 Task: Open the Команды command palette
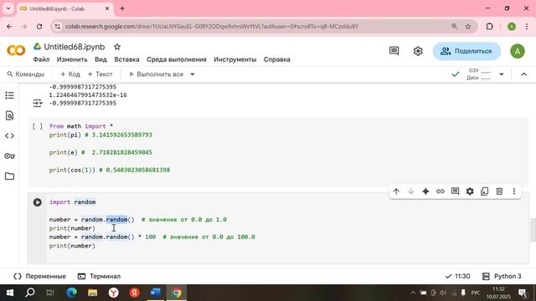click(x=26, y=74)
